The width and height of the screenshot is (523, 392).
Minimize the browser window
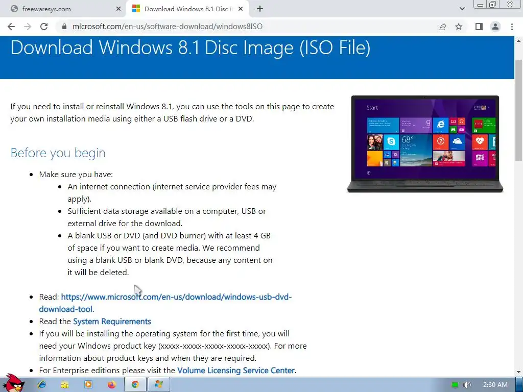click(480, 5)
